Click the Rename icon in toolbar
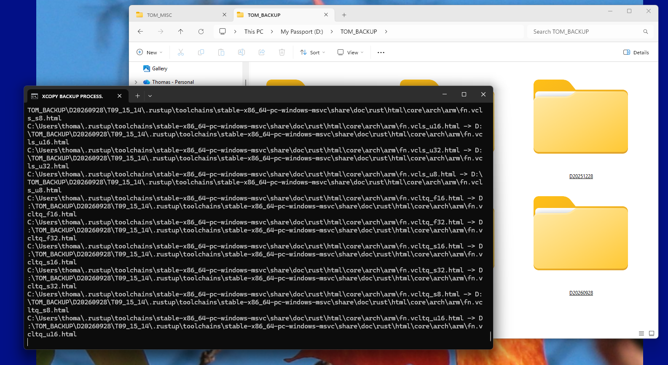This screenshot has width=668, height=365. click(241, 53)
